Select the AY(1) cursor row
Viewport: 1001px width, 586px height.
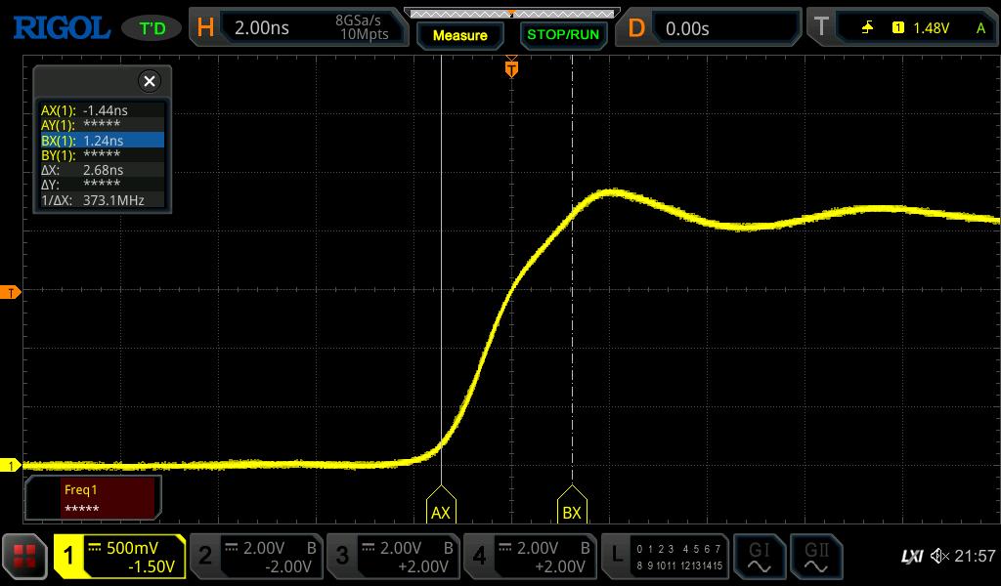coord(102,125)
